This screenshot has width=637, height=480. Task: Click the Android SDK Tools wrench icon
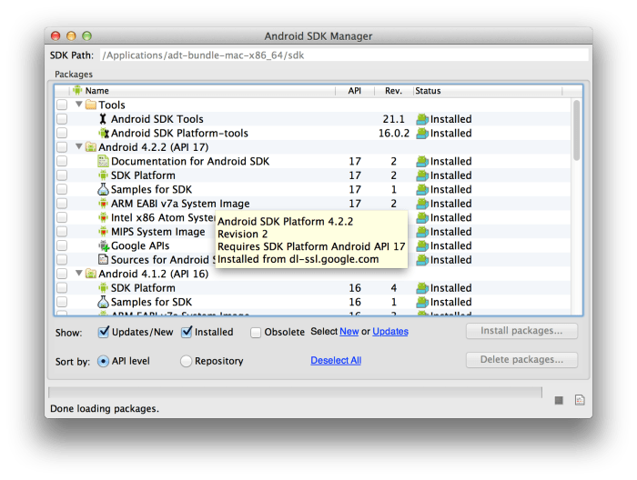(103, 119)
